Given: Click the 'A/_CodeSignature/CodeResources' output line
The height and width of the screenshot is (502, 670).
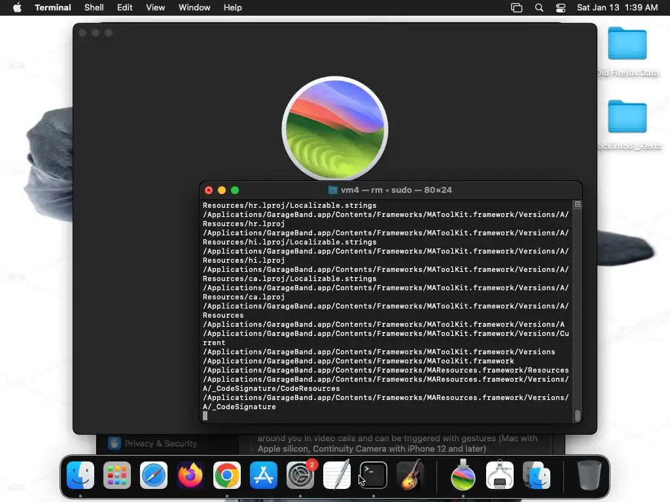Looking at the screenshot, I should [272, 388].
